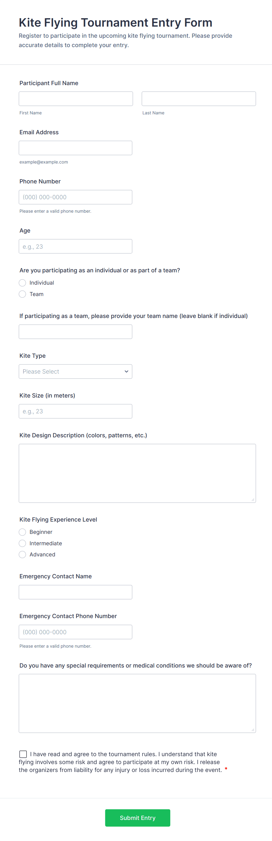Choose Beginner experience level
272x841 pixels.
(x=23, y=532)
